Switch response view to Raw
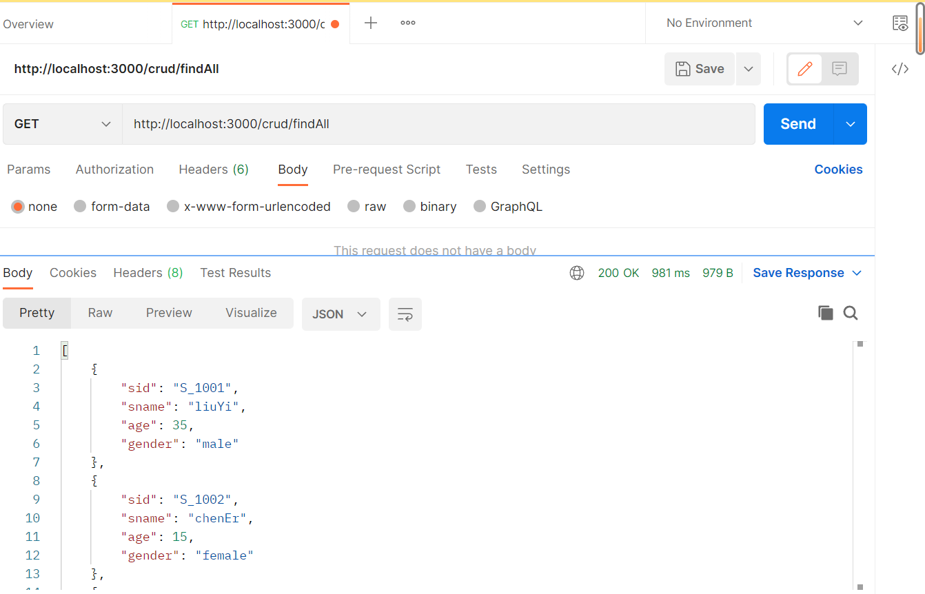 coord(100,313)
